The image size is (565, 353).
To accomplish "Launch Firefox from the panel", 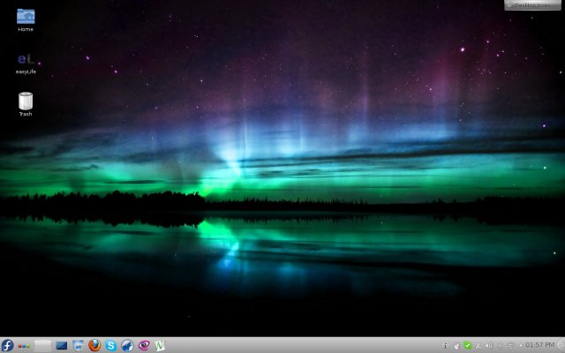I will [94, 345].
